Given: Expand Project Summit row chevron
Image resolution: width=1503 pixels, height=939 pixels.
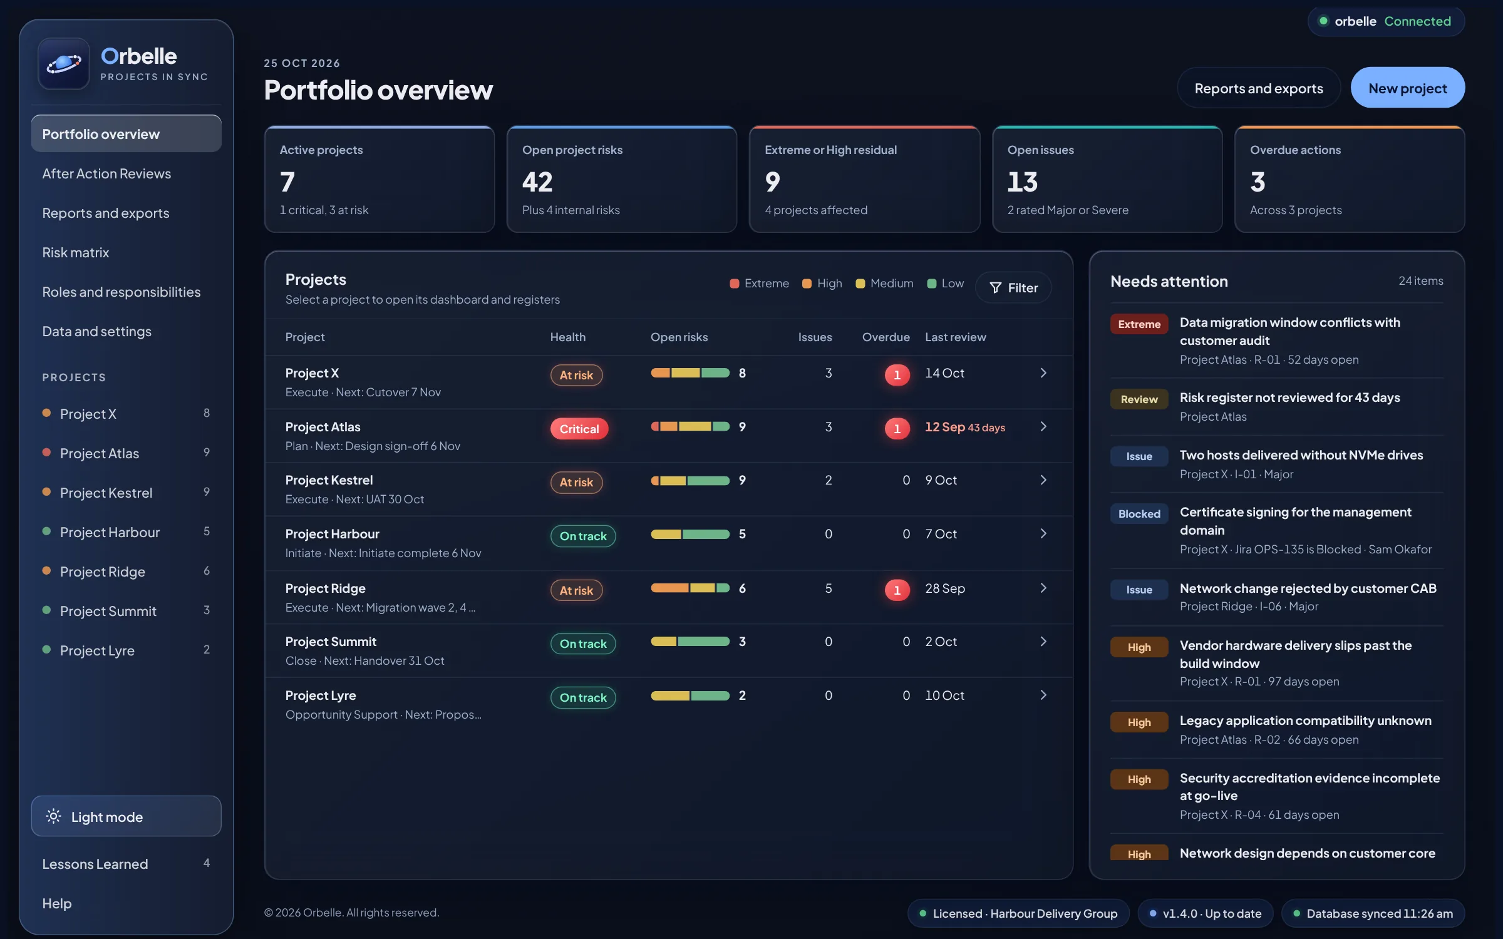Looking at the screenshot, I should tap(1043, 642).
